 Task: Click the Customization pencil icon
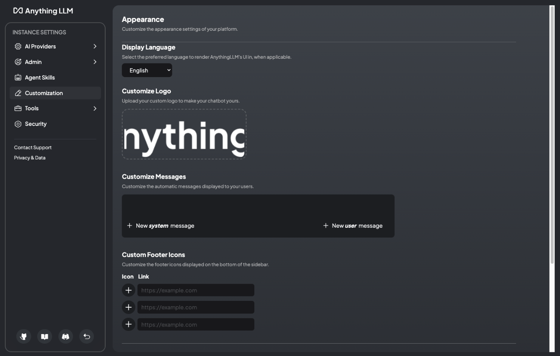tap(18, 93)
